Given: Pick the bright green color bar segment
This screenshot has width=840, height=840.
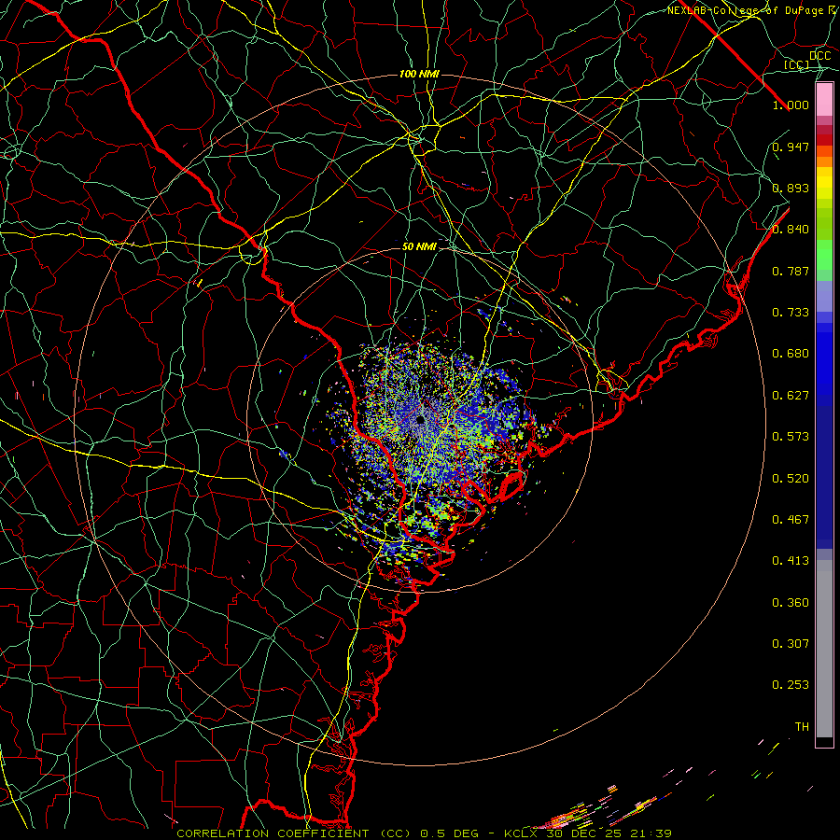Looking at the screenshot, I should 824,255.
